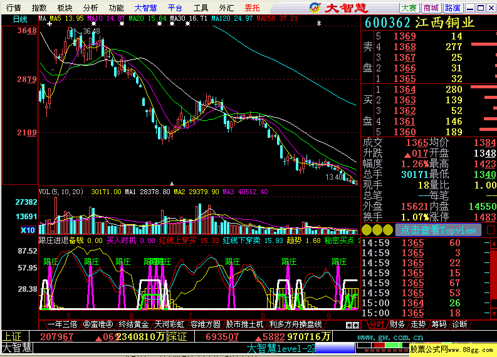Click the buy-1 price 1364
This screenshot has width=497, height=357.
(404, 90)
